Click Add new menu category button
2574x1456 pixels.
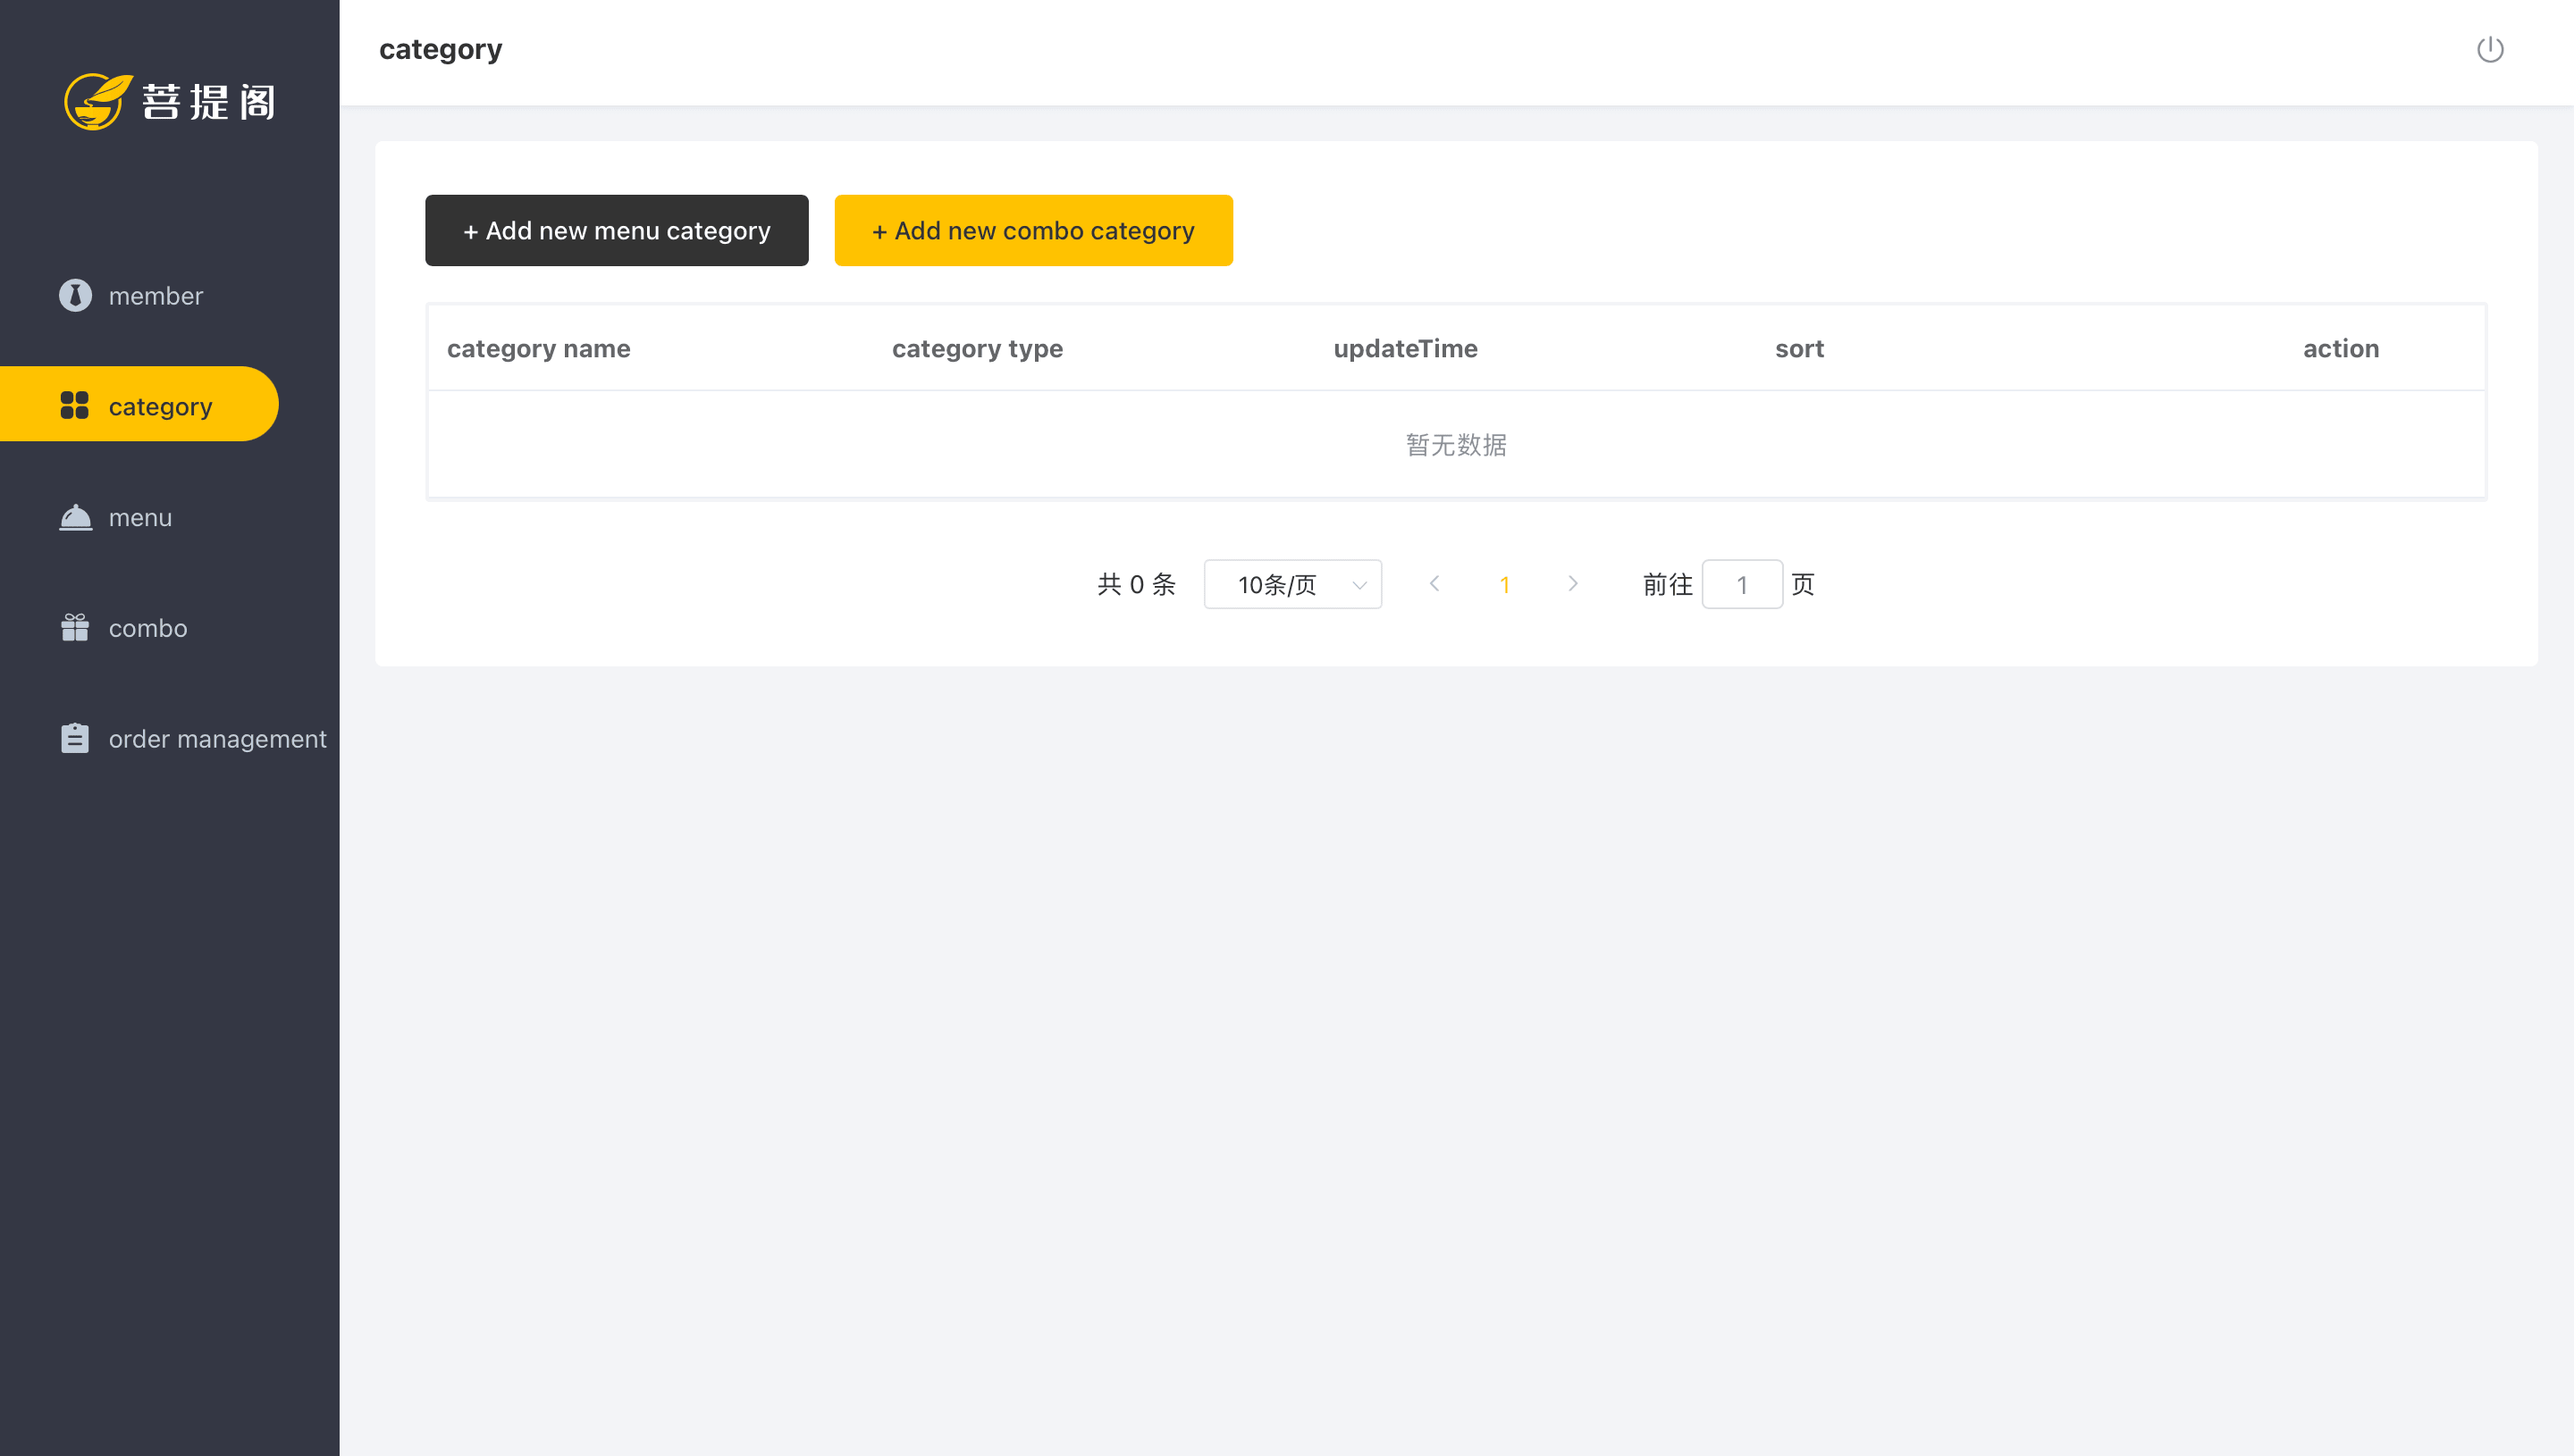pos(616,230)
